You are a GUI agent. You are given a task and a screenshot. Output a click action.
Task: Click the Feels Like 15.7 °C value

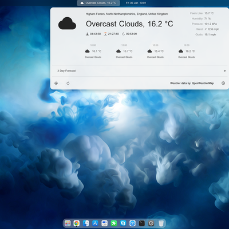209,13
